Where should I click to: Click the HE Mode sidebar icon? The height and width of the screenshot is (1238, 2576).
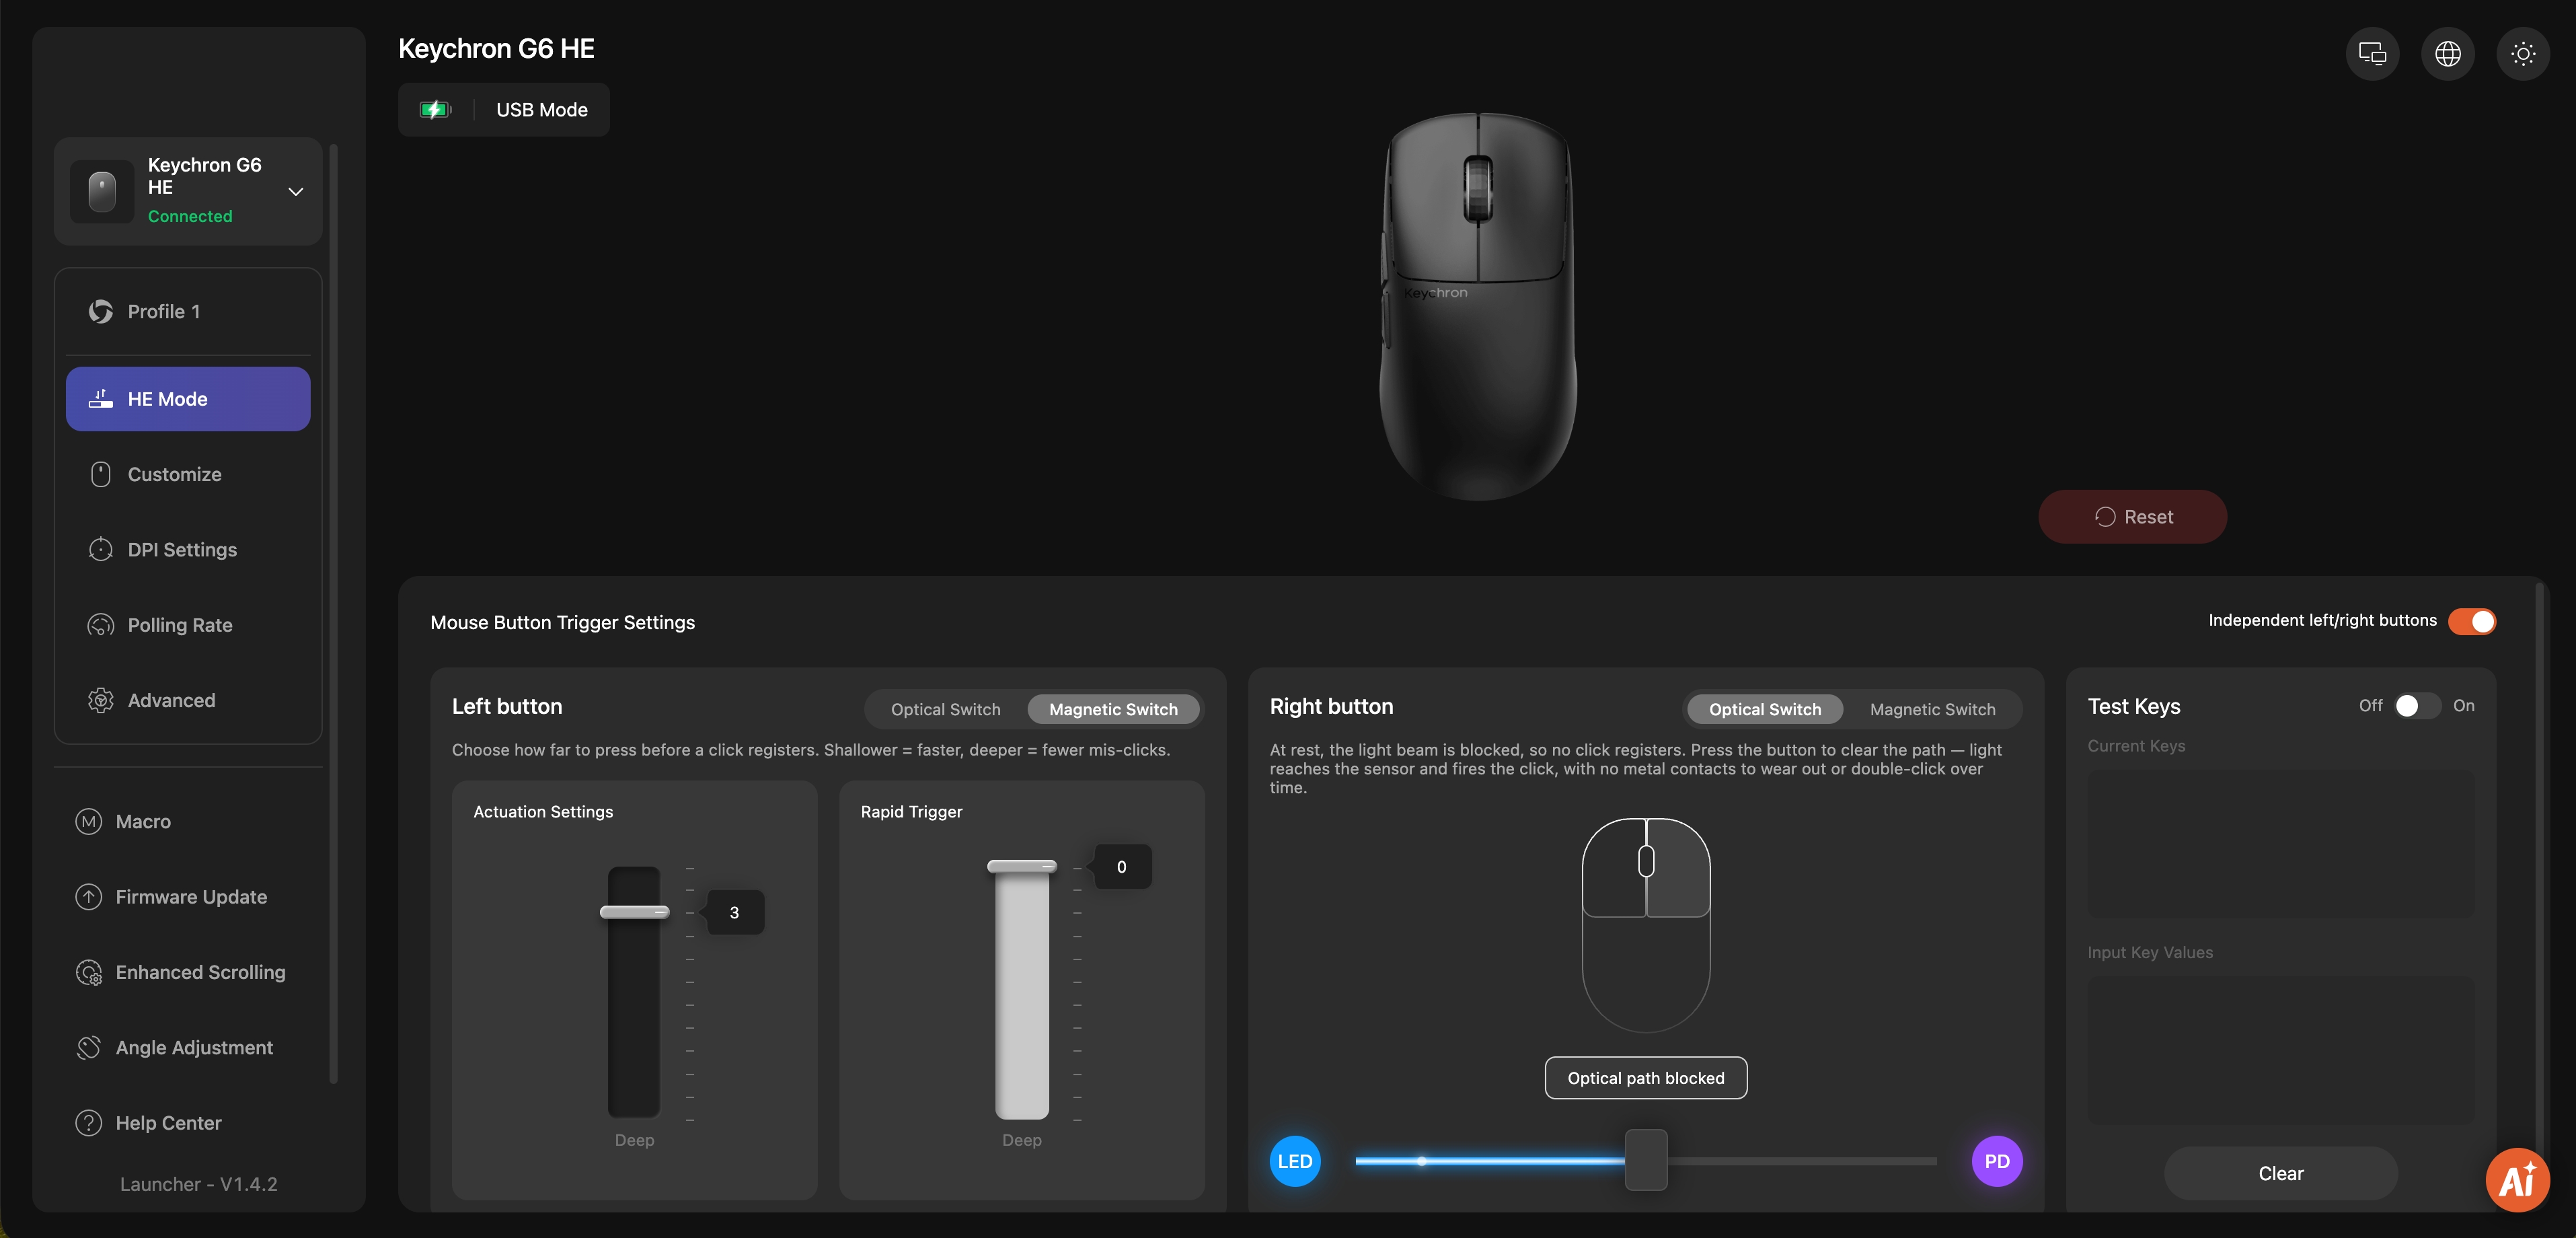tap(101, 399)
